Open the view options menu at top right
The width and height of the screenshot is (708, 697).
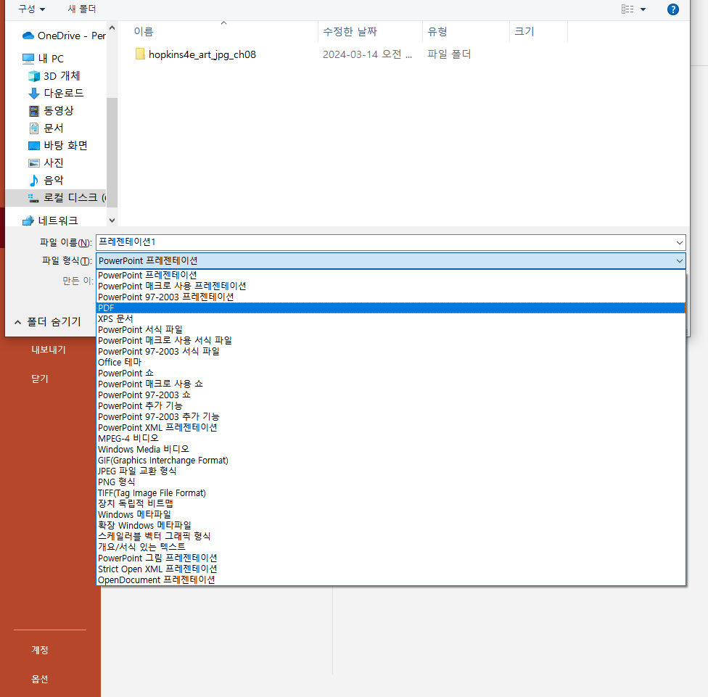[x=633, y=9]
